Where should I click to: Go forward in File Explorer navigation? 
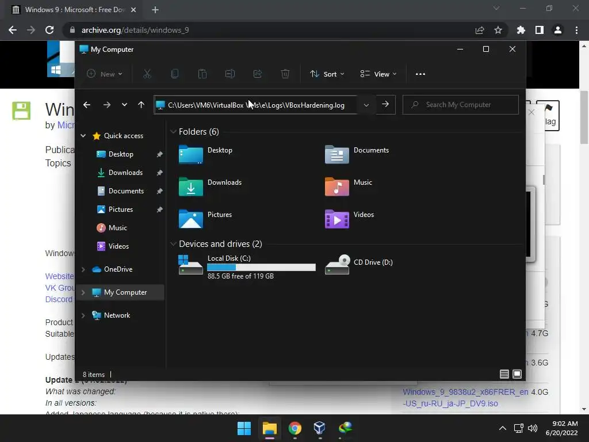pos(106,105)
